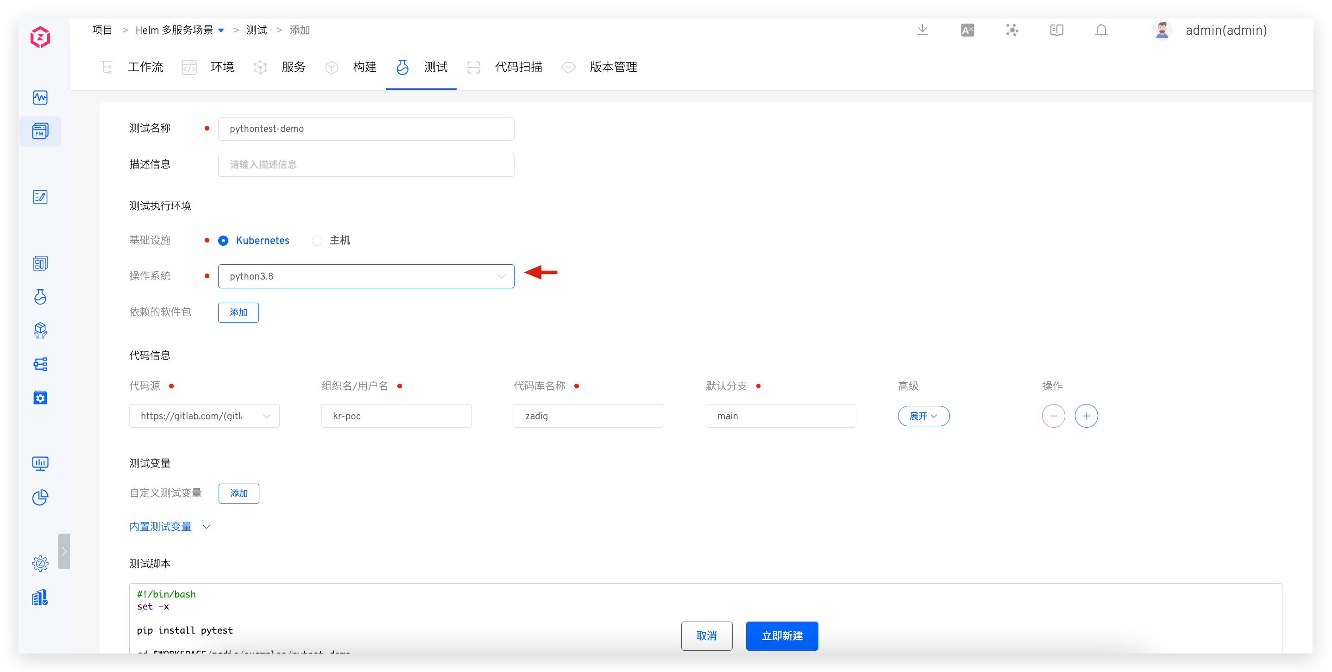Click the Zadig logo in the sidebar
Viewport: 1332px width, 672px height.
[x=40, y=37]
